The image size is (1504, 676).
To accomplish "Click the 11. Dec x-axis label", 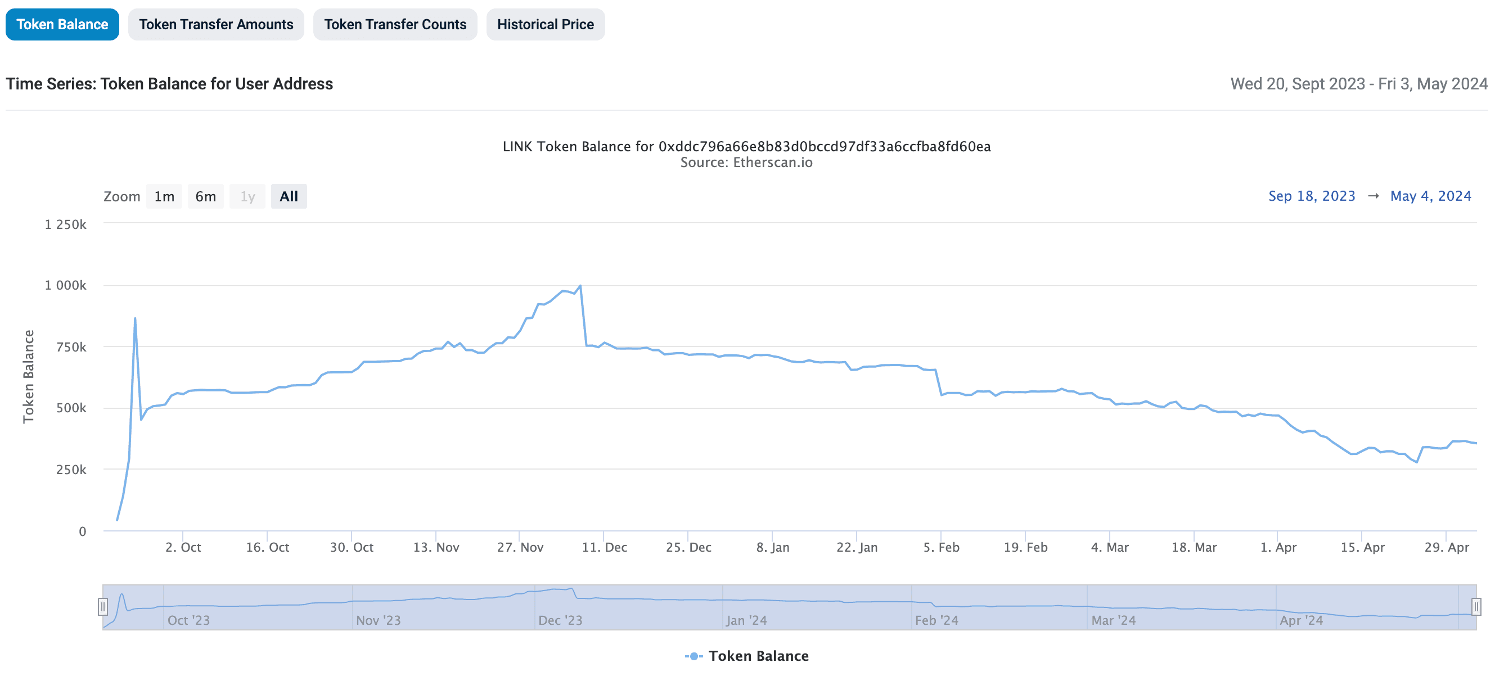I will [x=604, y=547].
